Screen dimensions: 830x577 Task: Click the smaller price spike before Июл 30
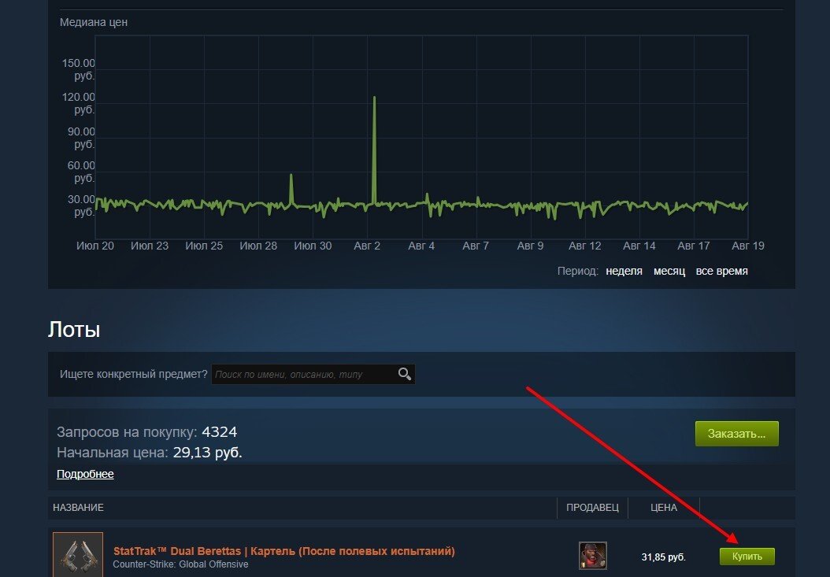click(291, 175)
